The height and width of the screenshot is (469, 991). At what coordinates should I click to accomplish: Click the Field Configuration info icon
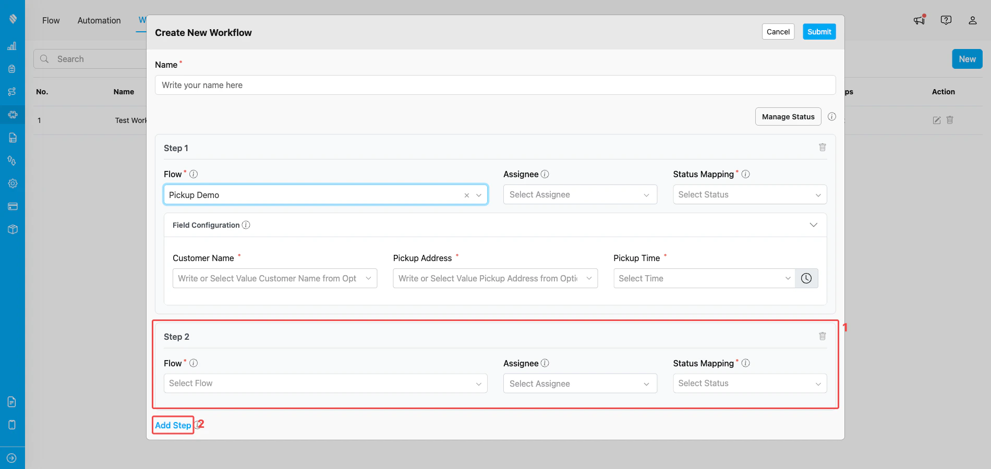tap(246, 225)
